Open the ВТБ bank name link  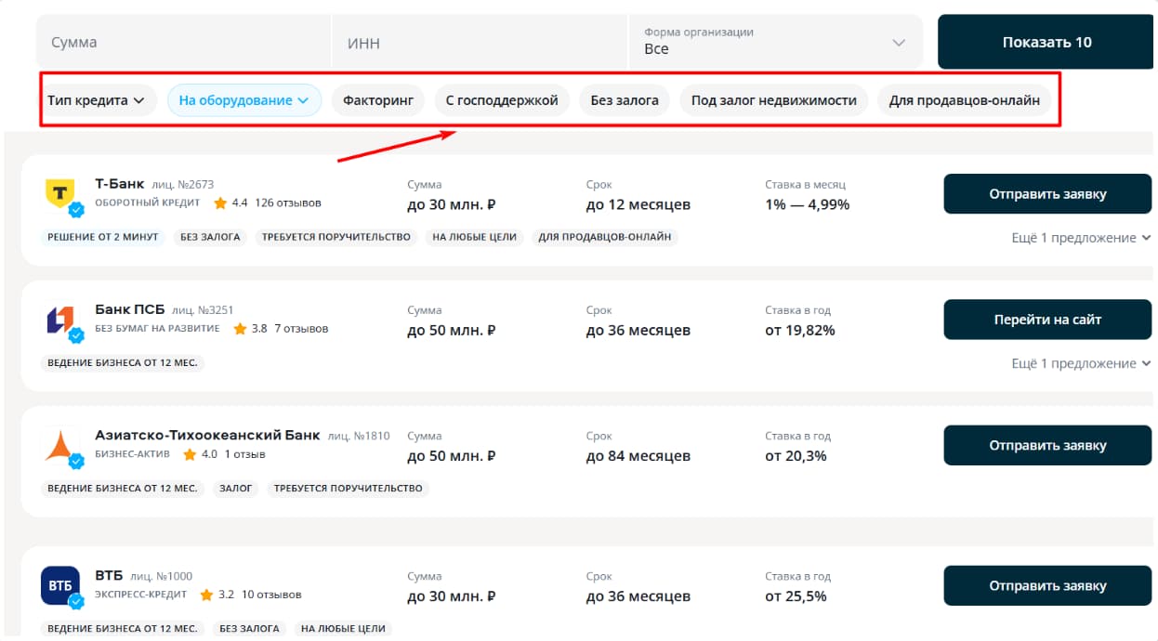coord(109,576)
